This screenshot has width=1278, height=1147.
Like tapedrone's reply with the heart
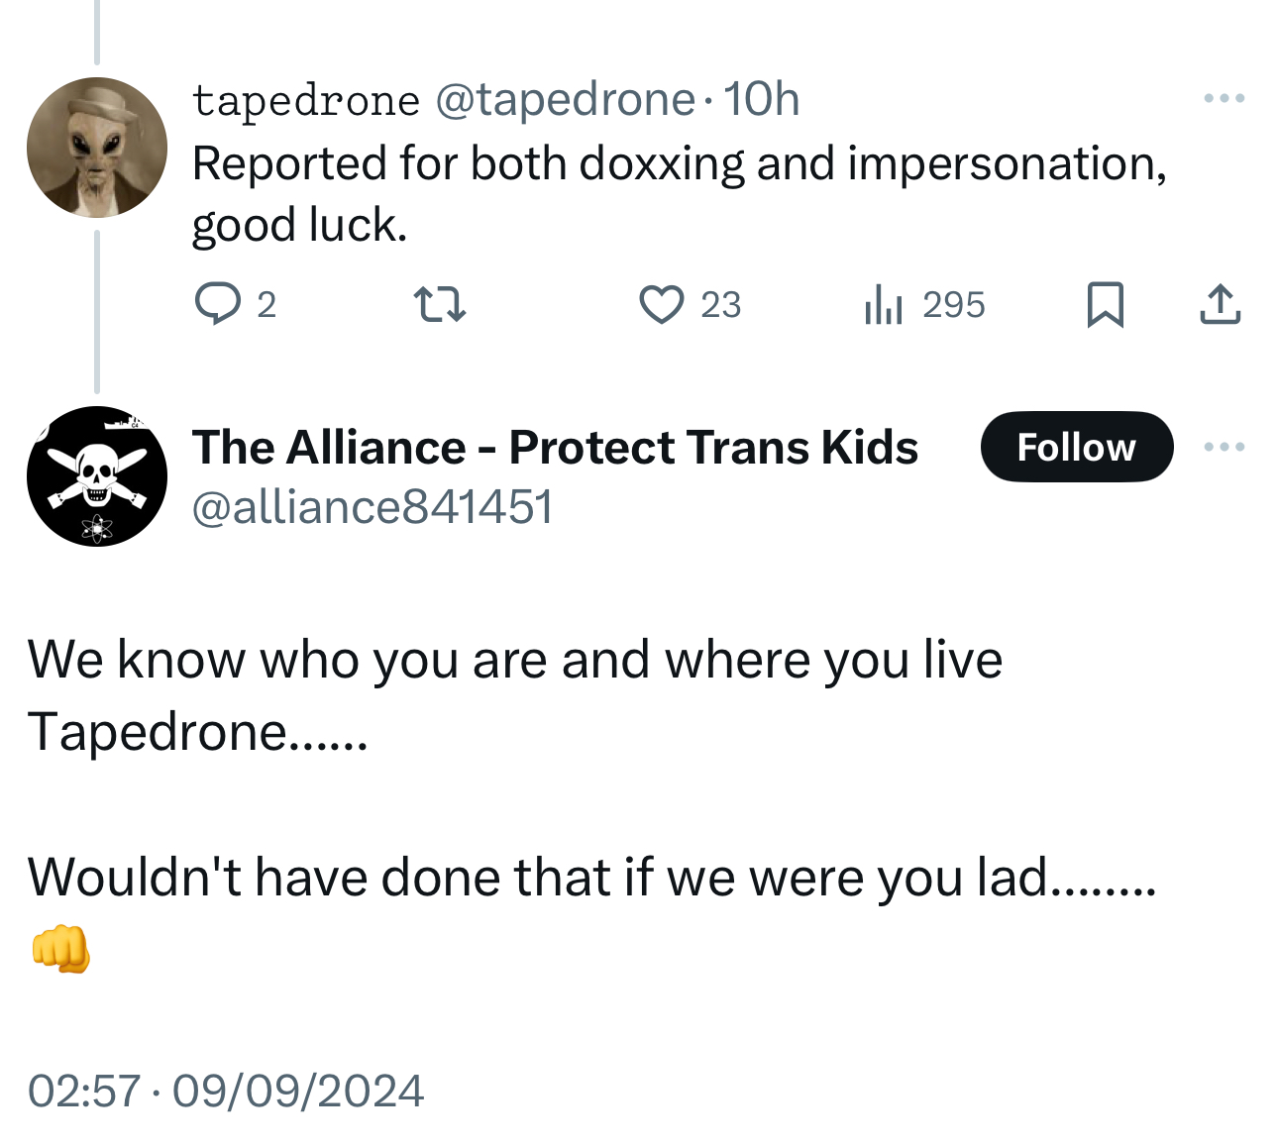(x=661, y=304)
